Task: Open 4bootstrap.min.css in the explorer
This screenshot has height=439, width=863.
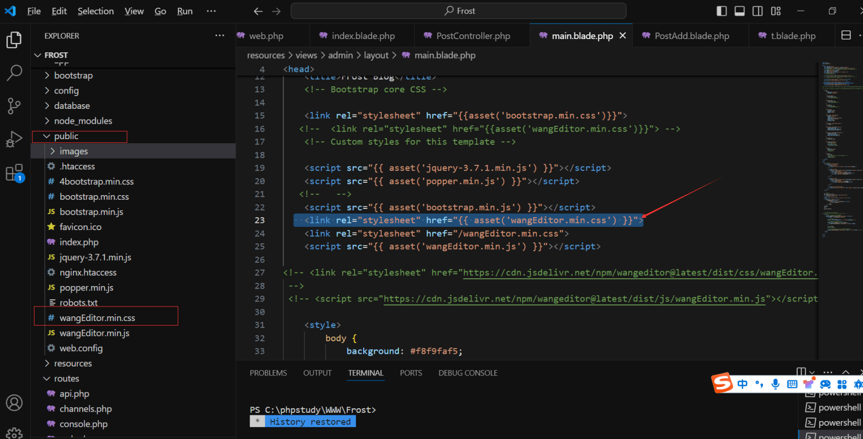Action: [x=134, y=181]
